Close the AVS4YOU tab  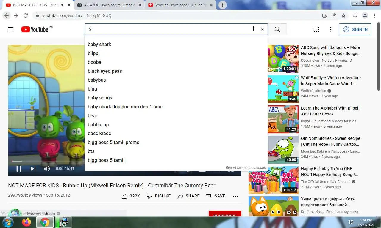pyautogui.click(x=140, y=5)
